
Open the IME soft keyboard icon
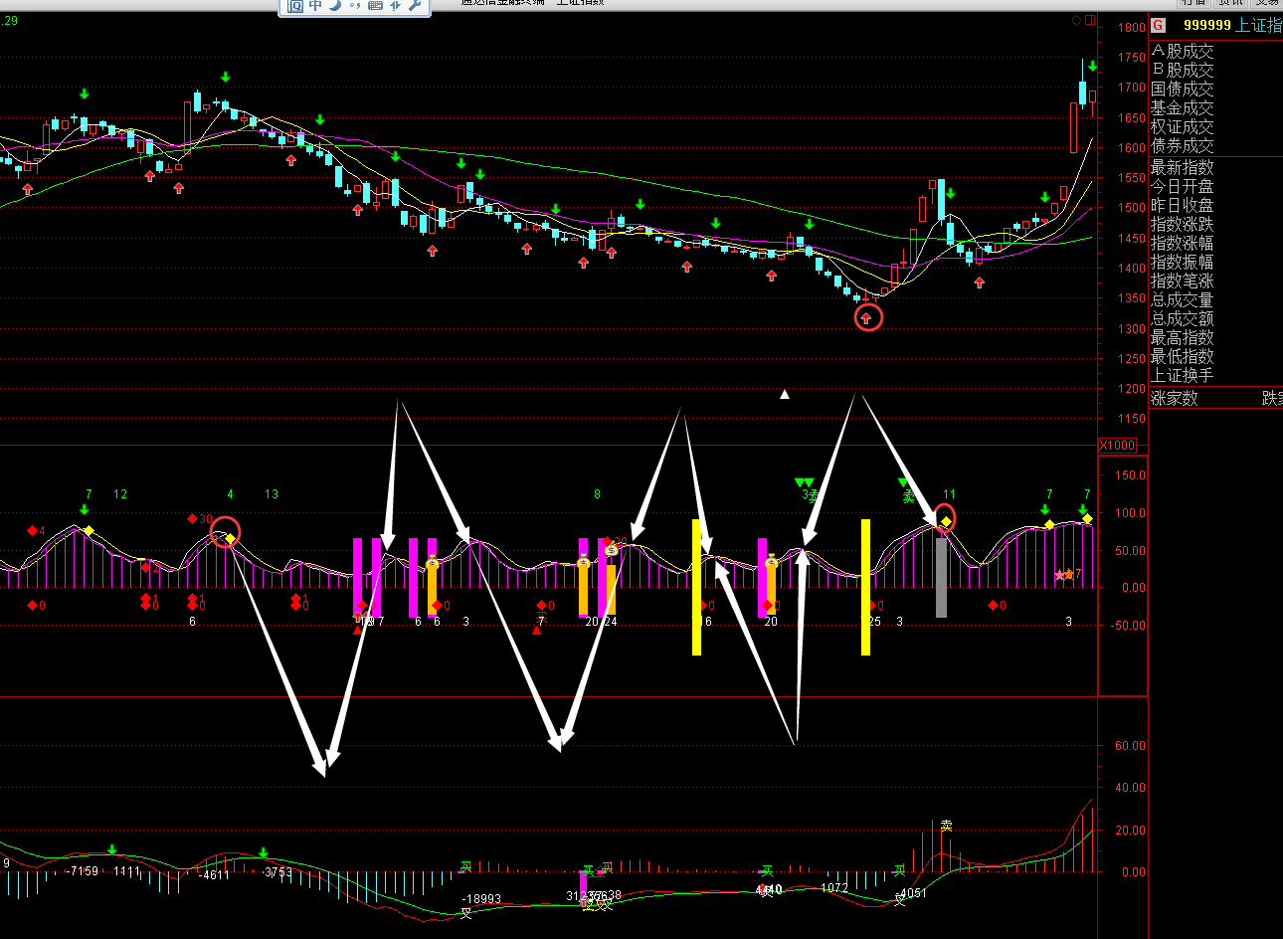[375, 6]
